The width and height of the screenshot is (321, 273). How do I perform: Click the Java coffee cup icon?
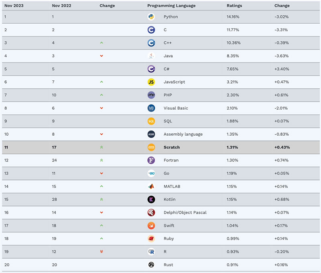point(151,56)
